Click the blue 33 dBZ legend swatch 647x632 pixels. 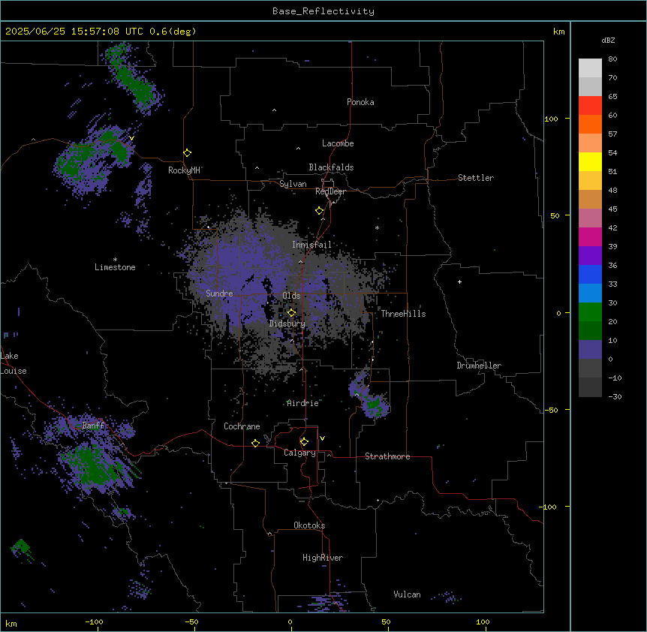tap(590, 274)
